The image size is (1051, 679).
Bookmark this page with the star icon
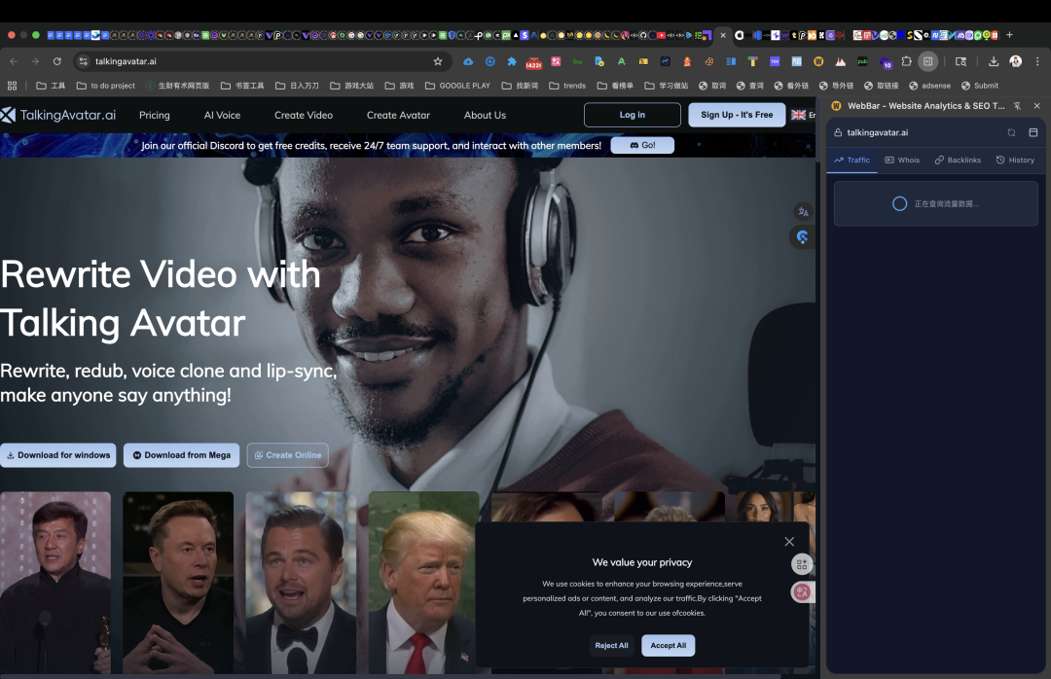[x=438, y=61]
